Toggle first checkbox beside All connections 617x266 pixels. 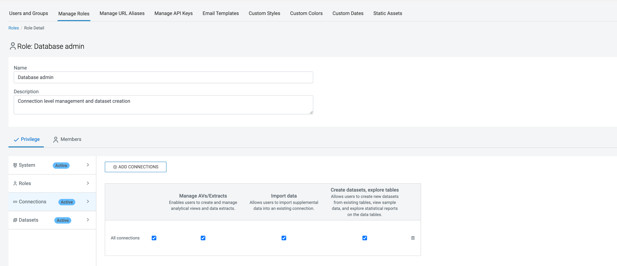click(x=154, y=238)
